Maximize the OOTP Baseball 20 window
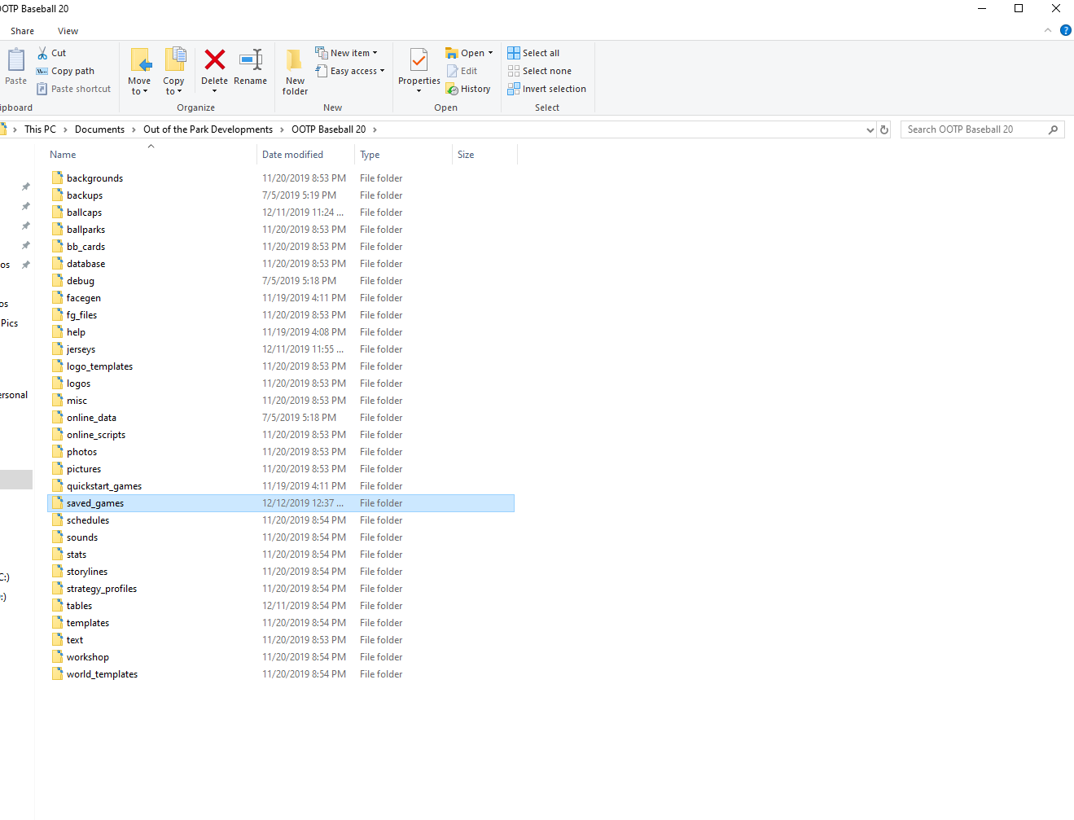The width and height of the screenshot is (1074, 820). pos(1019,8)
